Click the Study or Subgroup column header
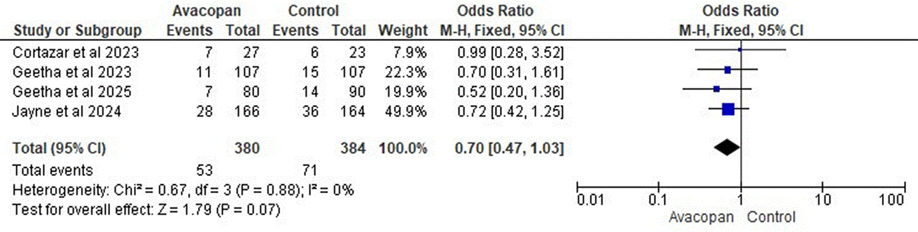 (77, 31)
